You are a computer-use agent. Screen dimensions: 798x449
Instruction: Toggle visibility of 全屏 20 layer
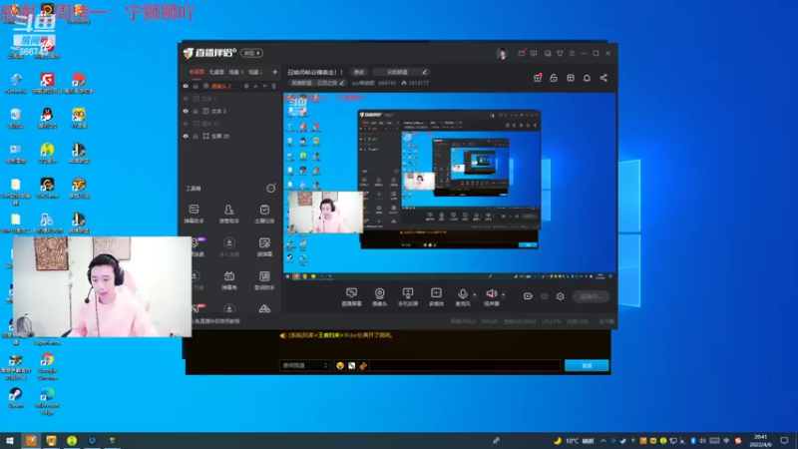[186, 136]
